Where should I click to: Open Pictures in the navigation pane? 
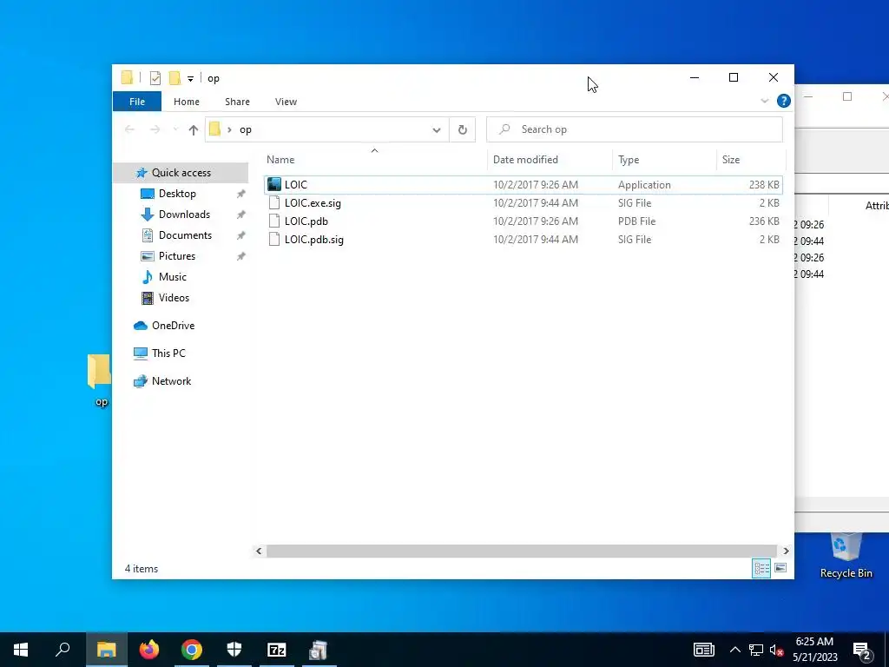click(177, 256)
